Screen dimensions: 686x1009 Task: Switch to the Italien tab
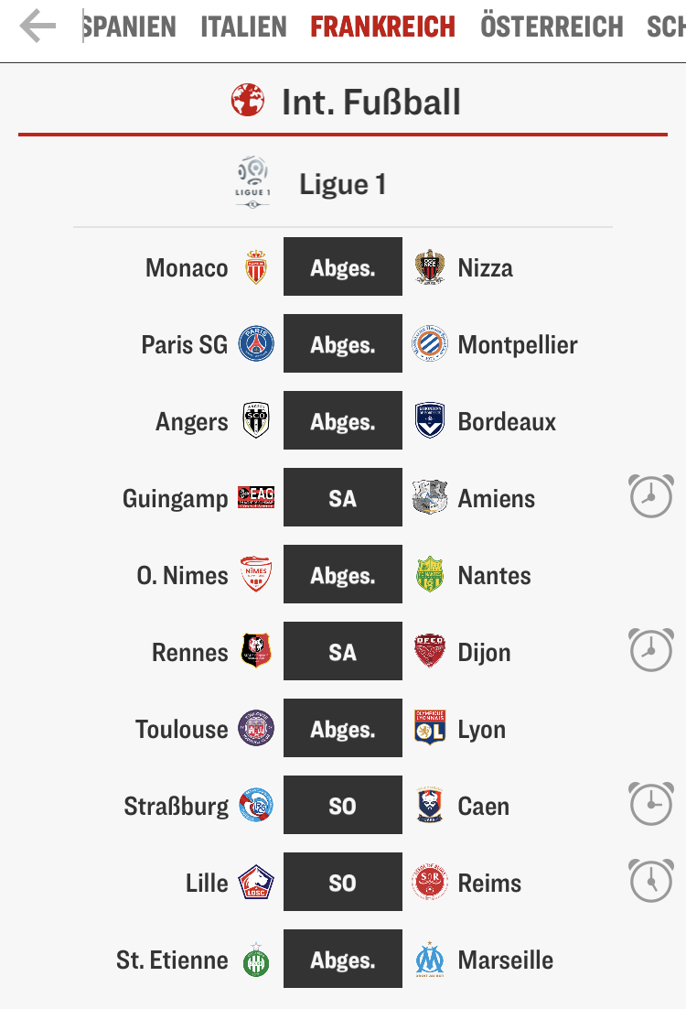pos(243,27)
